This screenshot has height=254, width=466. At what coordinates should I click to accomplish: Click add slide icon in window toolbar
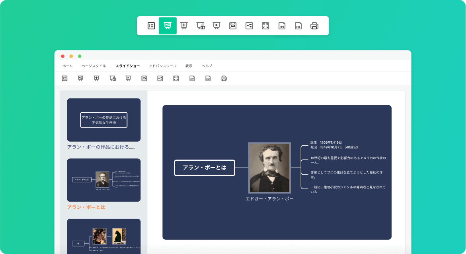click(96, 78)
